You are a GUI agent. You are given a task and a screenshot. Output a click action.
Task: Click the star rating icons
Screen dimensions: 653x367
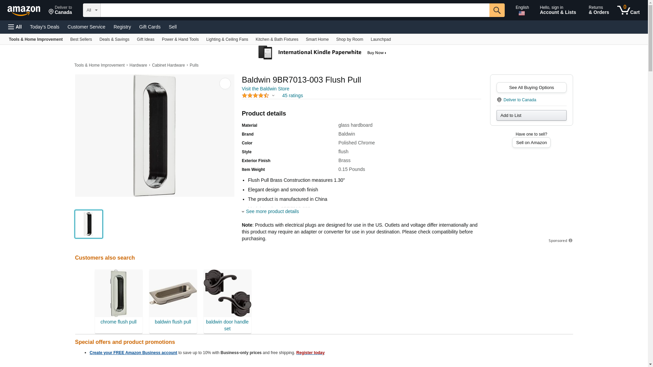coord(255,96)
